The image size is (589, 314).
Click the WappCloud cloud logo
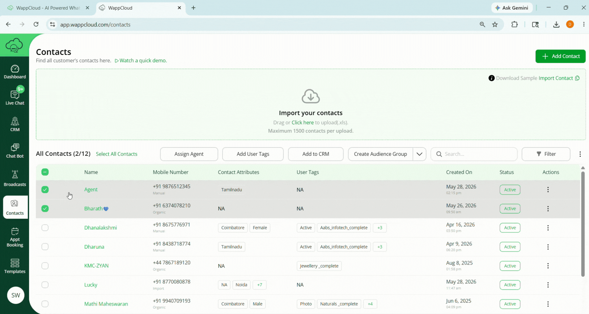click(x=14, y=45)
